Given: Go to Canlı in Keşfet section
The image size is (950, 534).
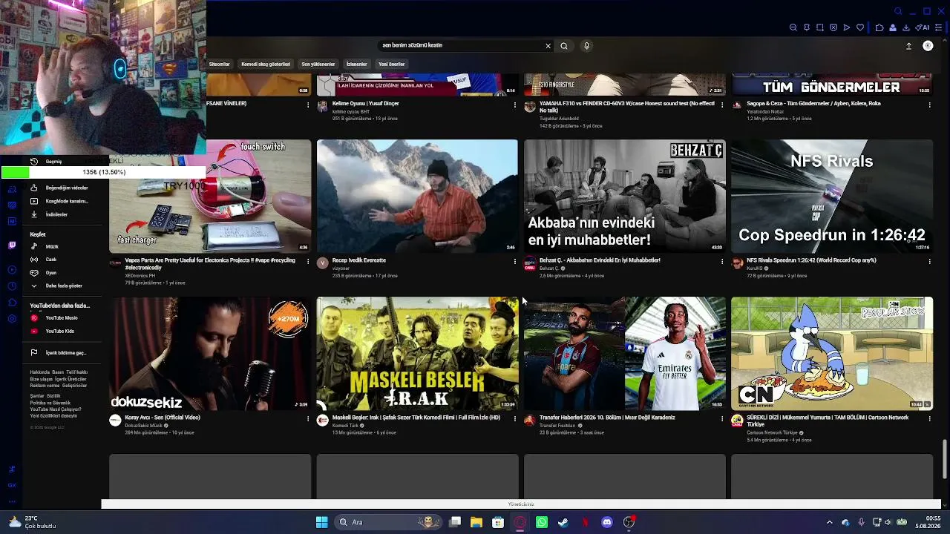Looking at the screenshot, I should tap(65, 260).
